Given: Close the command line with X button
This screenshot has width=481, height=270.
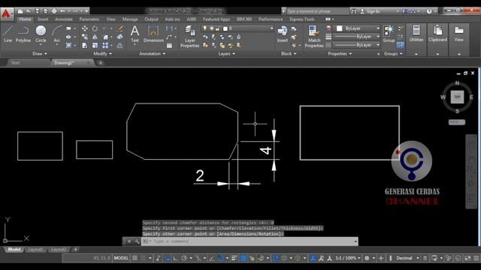Looking at the screenshot, I should pos(129,241).
